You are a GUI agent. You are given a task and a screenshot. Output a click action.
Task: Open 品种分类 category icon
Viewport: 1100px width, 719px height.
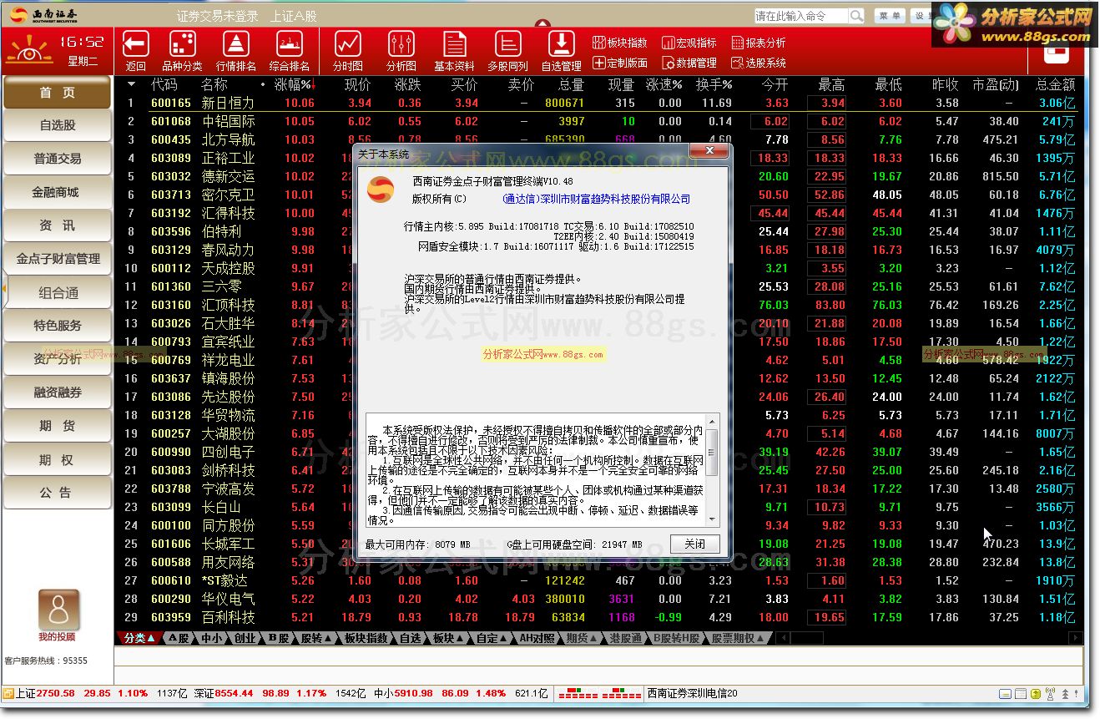pyautogui.click(x=182, y=51)
